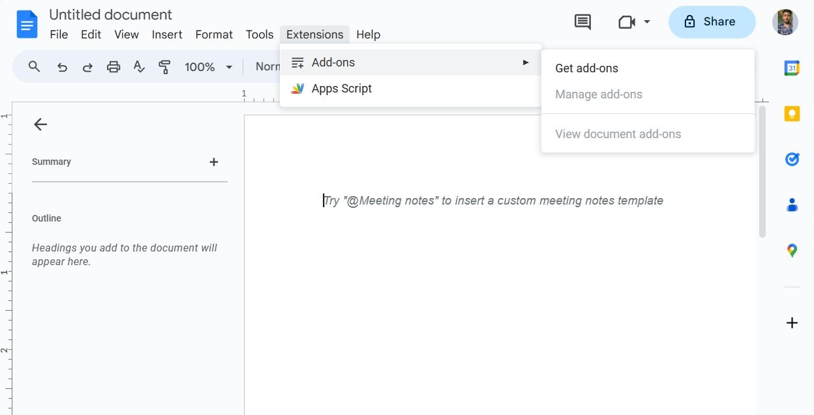This screenshot has height=415, width=814.
Task: Open Apps Script from the Extensions menu
Action: (x=341, y=88)
